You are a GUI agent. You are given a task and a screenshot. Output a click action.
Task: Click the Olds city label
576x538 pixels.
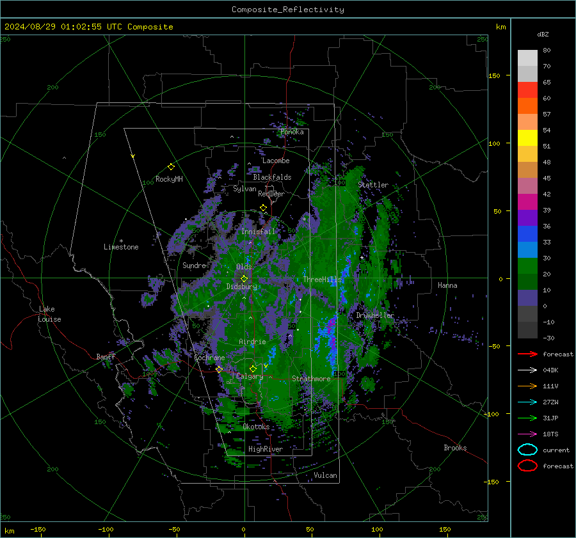point(244,267)
